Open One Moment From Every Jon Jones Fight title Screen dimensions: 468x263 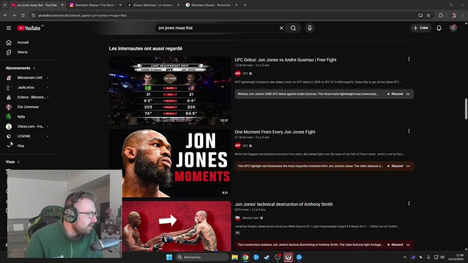coord(275,132)
